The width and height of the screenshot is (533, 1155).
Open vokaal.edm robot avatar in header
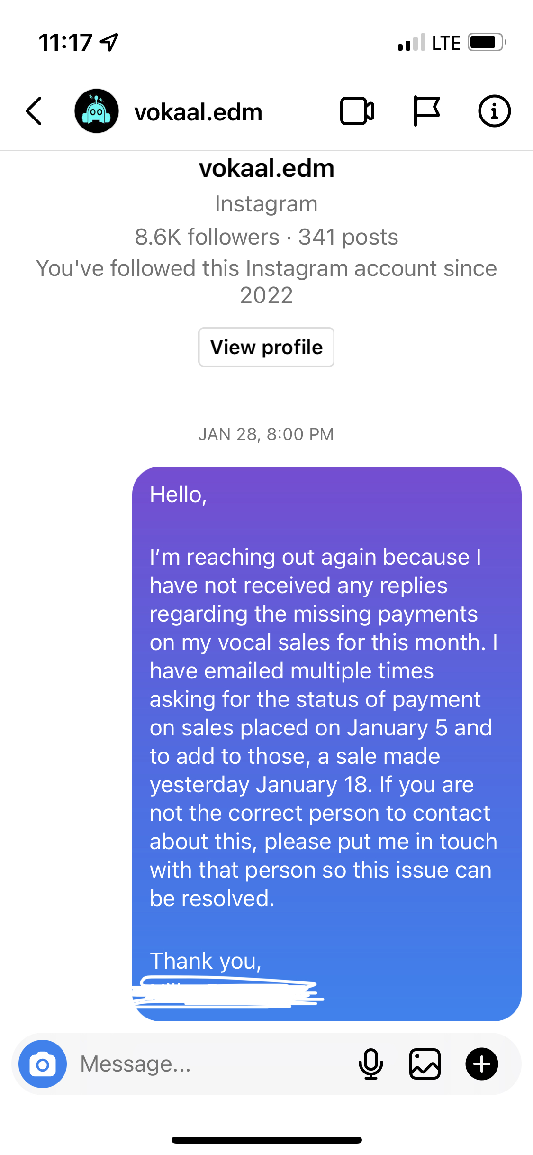pyautogui.click(x=96, y=111)
